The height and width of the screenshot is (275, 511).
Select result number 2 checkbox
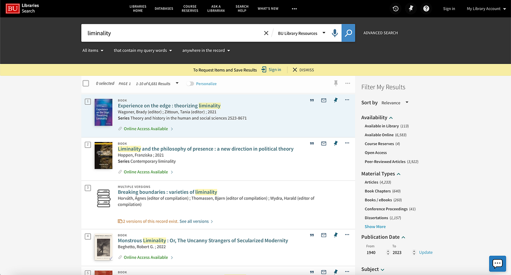click(88, 144)
